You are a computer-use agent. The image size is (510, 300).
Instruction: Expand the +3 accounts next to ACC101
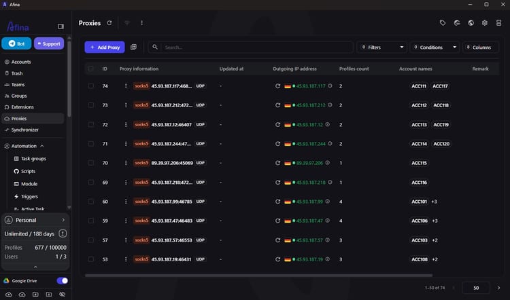[434, 202]
